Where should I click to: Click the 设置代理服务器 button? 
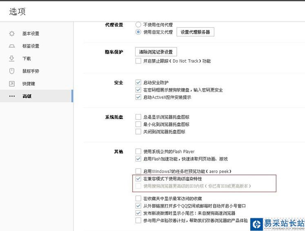coord(195,32)
